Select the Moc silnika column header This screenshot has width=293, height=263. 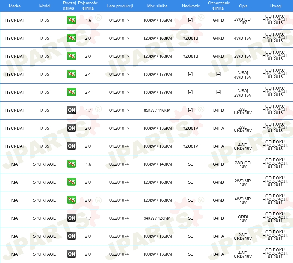(x=157, y=6)
